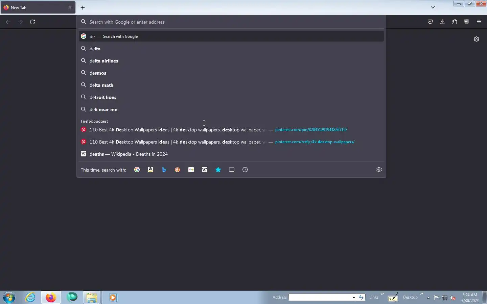This screenshot has width=487, height=304.
Task: Select the 'delta math' suggestion
Action: (x=231, y=85)
